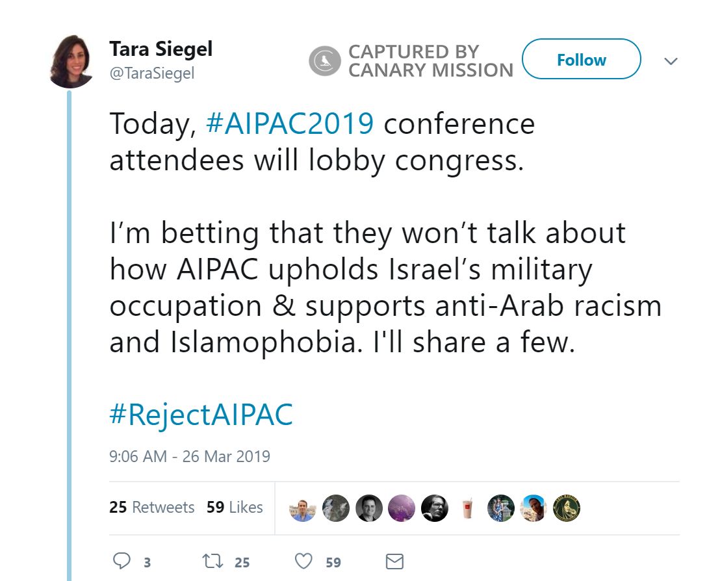The width and height of the screenshot is (720, 581).
Task: Open the tweet options chevron
Action: [x=671, y=60]
